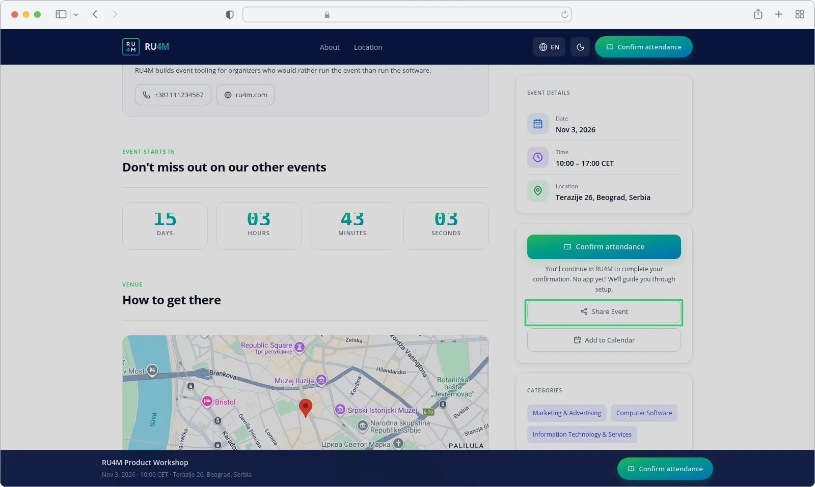Image resolution: width=815 pixels, height=487 pixels.
Task: Select the Marketing & Advertising category tag
Action: [567, 413]
